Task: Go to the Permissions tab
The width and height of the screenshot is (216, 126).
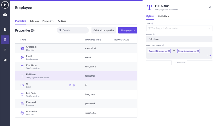Action: (48, 21)
